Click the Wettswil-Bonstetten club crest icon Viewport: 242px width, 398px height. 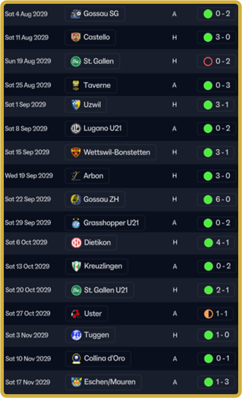click(76, 152)
